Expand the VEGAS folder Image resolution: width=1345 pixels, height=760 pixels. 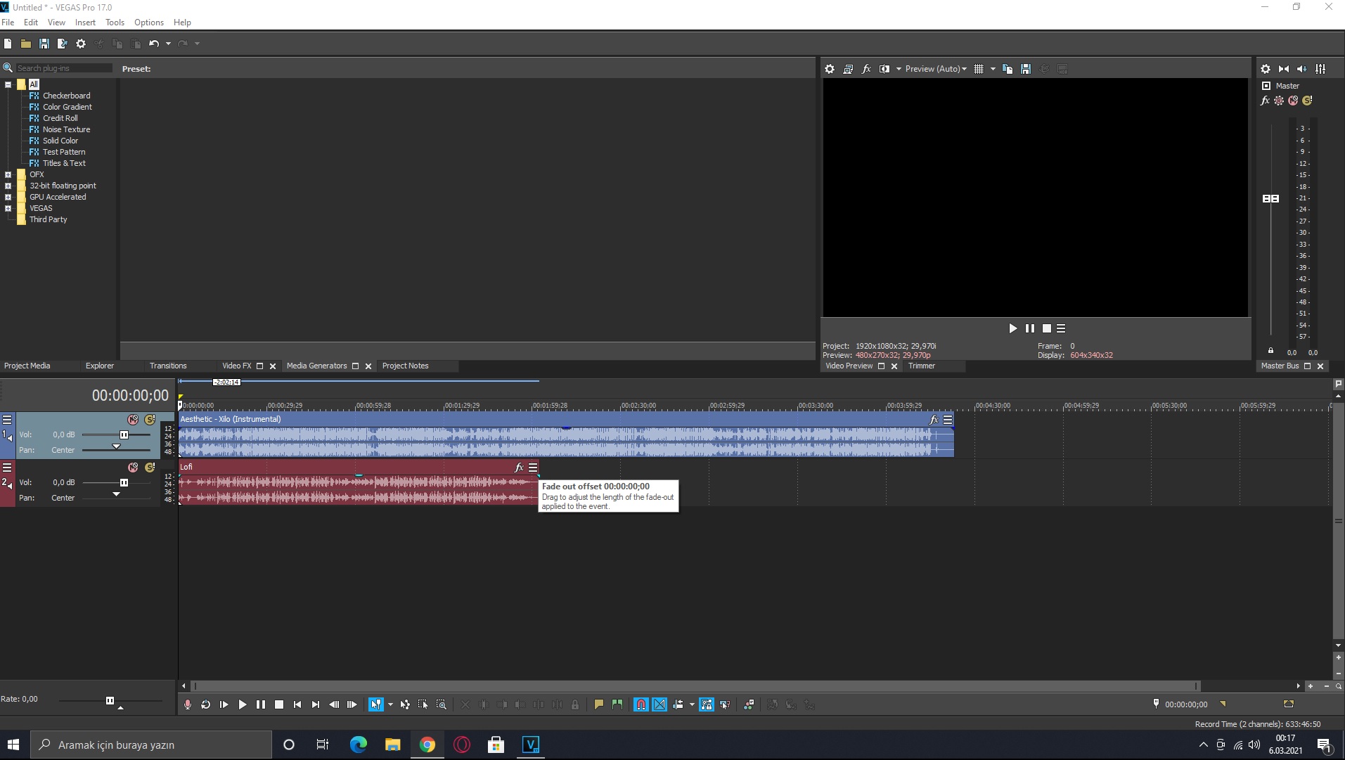(8, 208)
